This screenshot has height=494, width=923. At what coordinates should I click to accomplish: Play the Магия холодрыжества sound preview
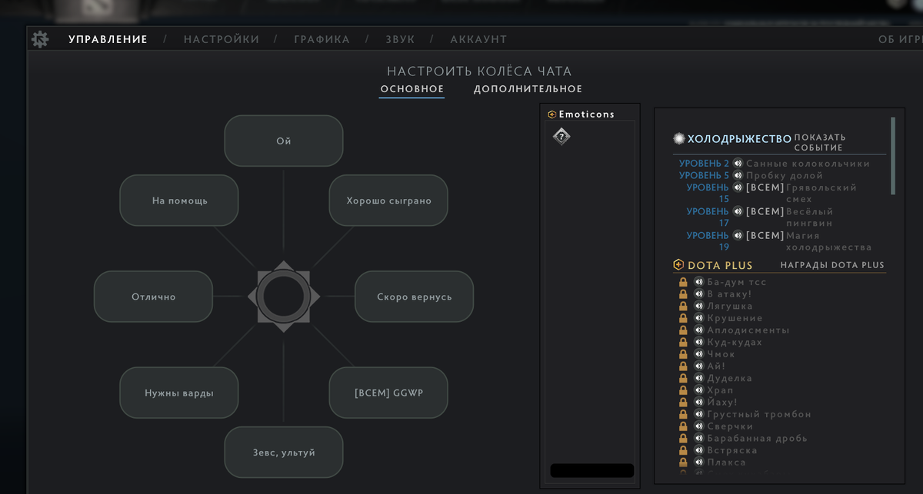[739, 235]
